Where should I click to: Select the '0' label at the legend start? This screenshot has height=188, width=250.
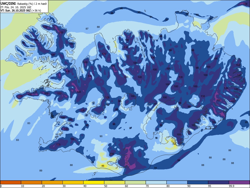[x=1, y=186]
